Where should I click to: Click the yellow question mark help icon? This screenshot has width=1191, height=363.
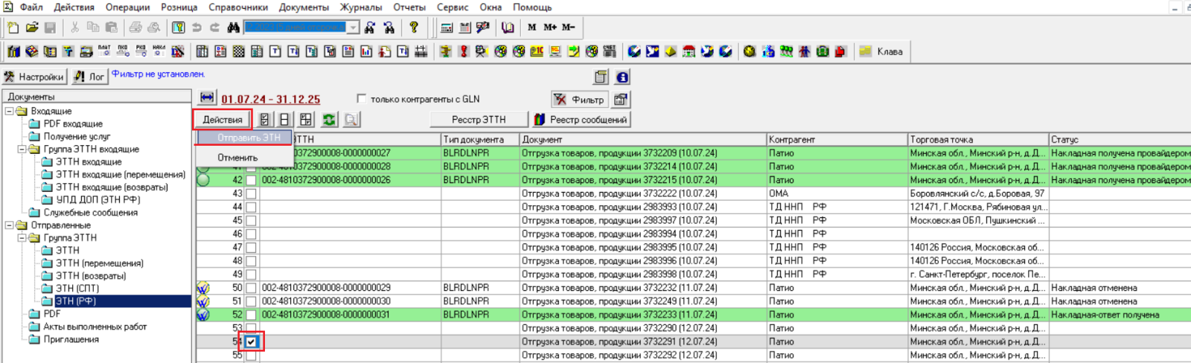[x=414, y=28]
